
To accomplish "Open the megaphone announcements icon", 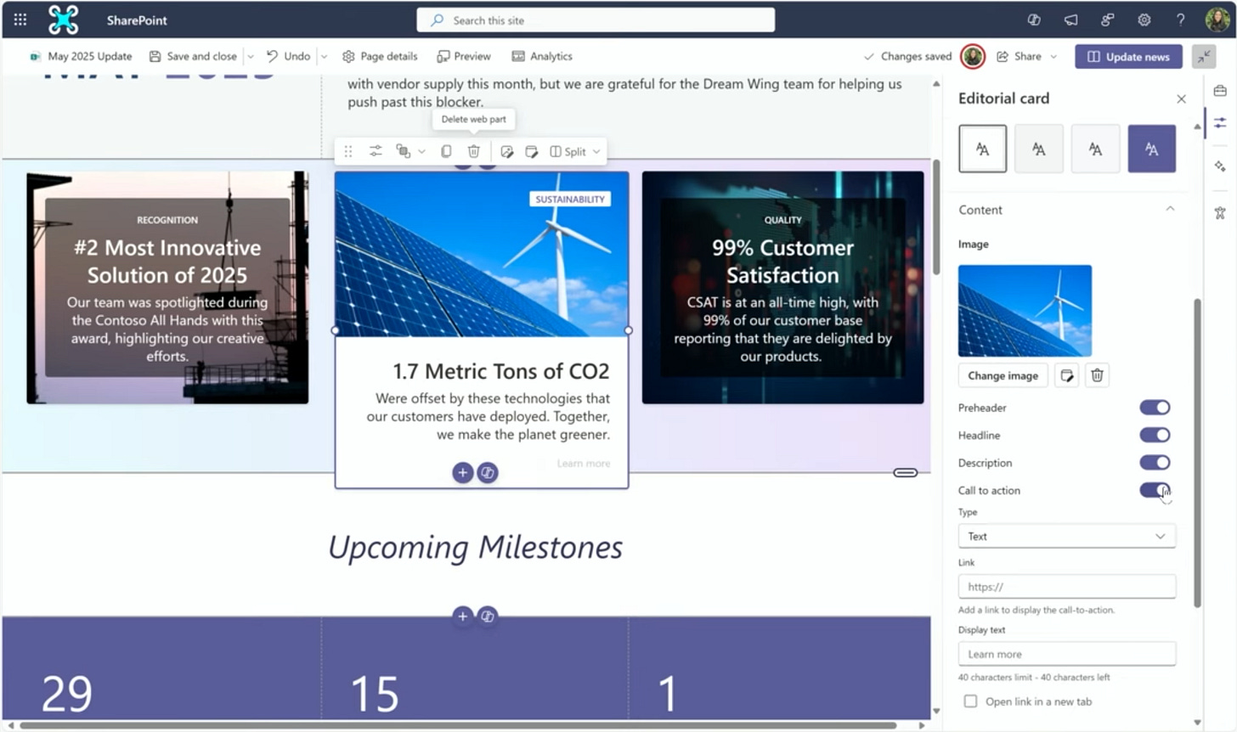I will pyautogui.click(x=1071, y=20).
